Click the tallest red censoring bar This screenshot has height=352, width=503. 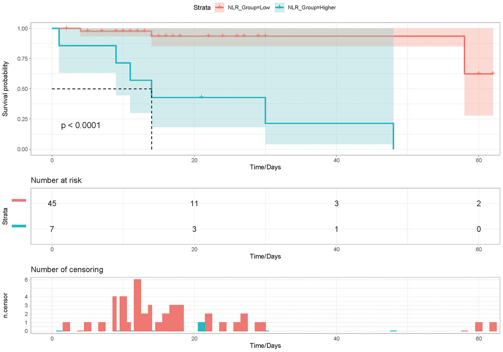pos(137,305)
